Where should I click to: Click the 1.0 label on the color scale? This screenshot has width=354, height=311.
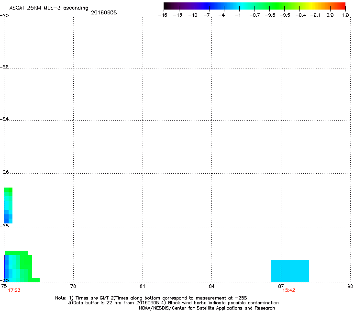point(345,15)
